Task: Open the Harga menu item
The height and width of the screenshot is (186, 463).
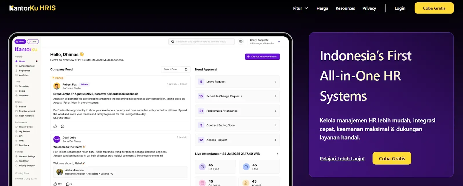Action: (x=322, y=8)
